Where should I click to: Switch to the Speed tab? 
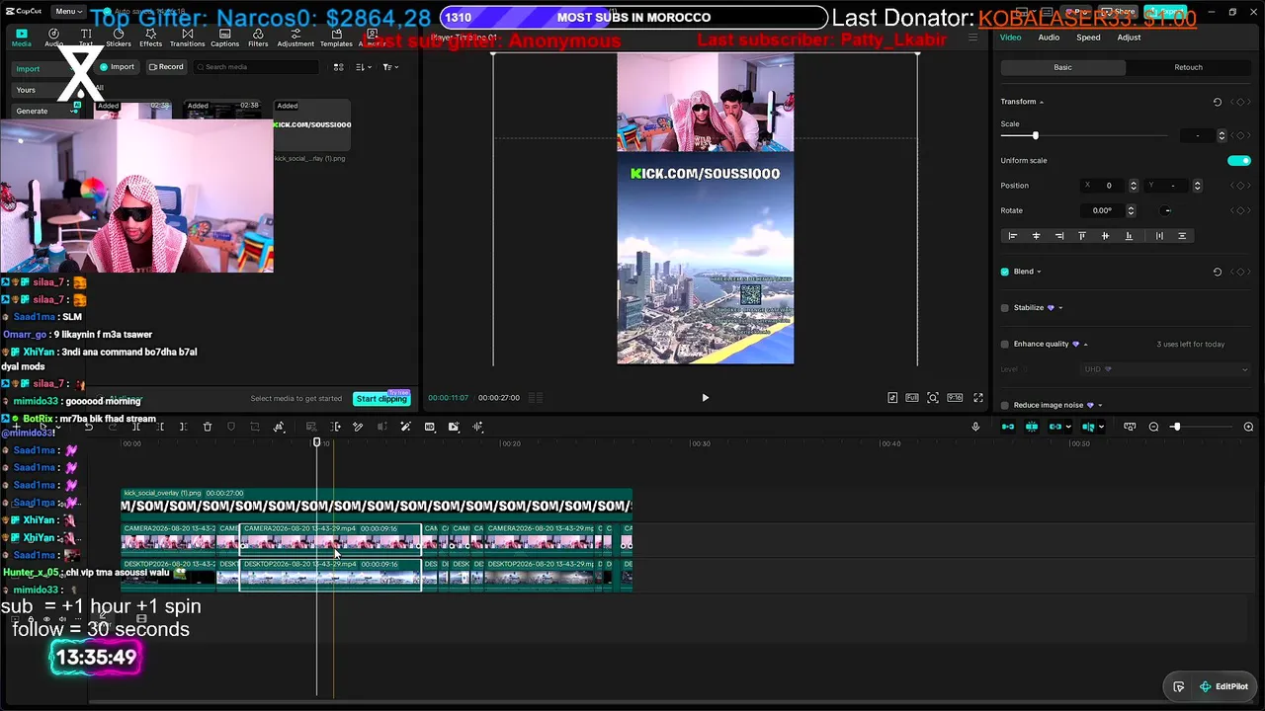(1088, 38)
